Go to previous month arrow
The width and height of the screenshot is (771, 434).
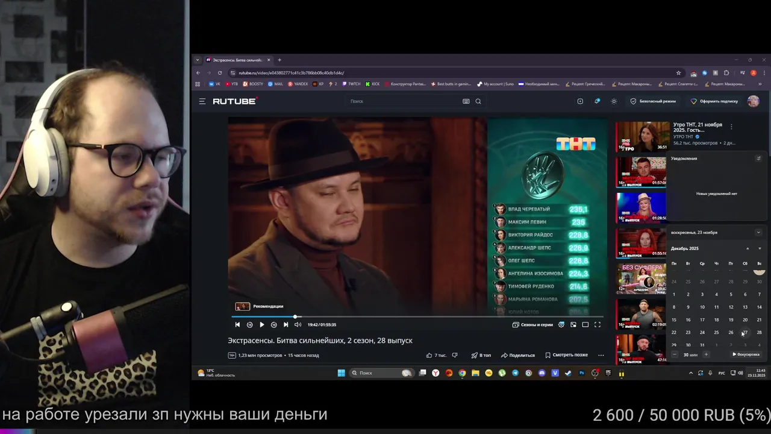tap(748, 248)
